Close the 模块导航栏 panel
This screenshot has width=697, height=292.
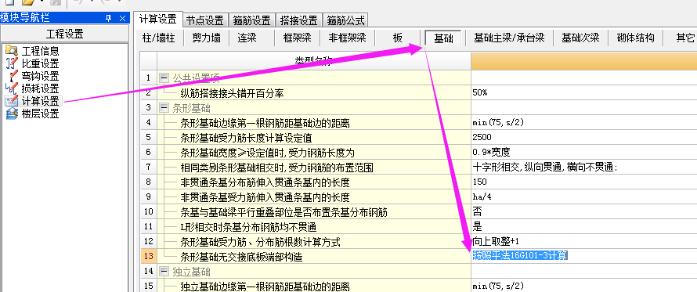pos(123,18)
